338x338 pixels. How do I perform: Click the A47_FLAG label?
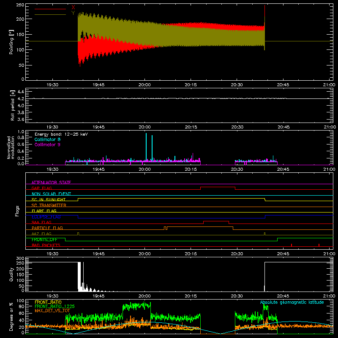point(41,234)
